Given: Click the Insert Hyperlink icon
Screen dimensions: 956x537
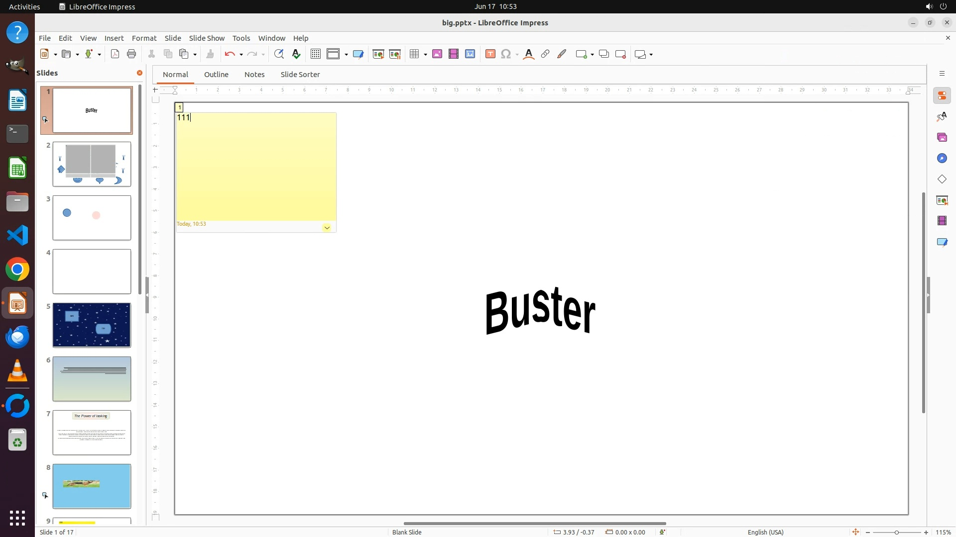Looking at the screenshot, I should coord(545,54).
